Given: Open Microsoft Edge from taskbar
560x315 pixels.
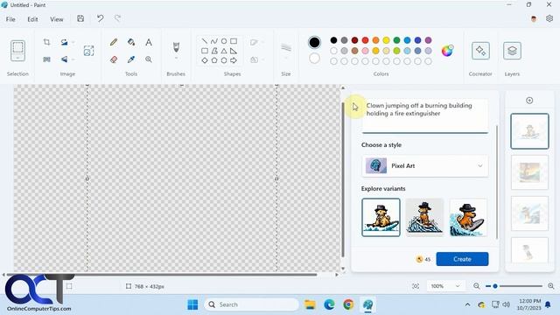Looking at the screenshot, I should pyautogui.click(x=329, y=304).
